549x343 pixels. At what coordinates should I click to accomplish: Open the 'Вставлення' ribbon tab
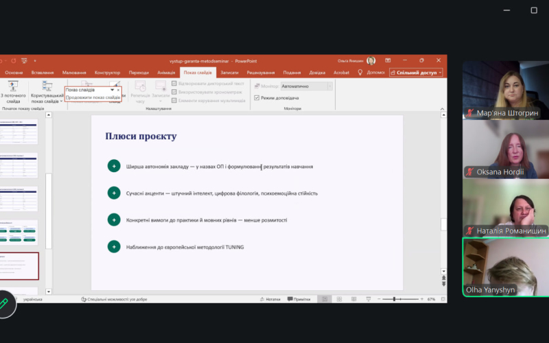[x=43, y=73]
